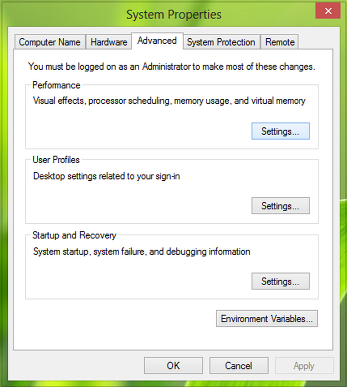Click the Apply button

pyautogui.click(x=304, y=366)
